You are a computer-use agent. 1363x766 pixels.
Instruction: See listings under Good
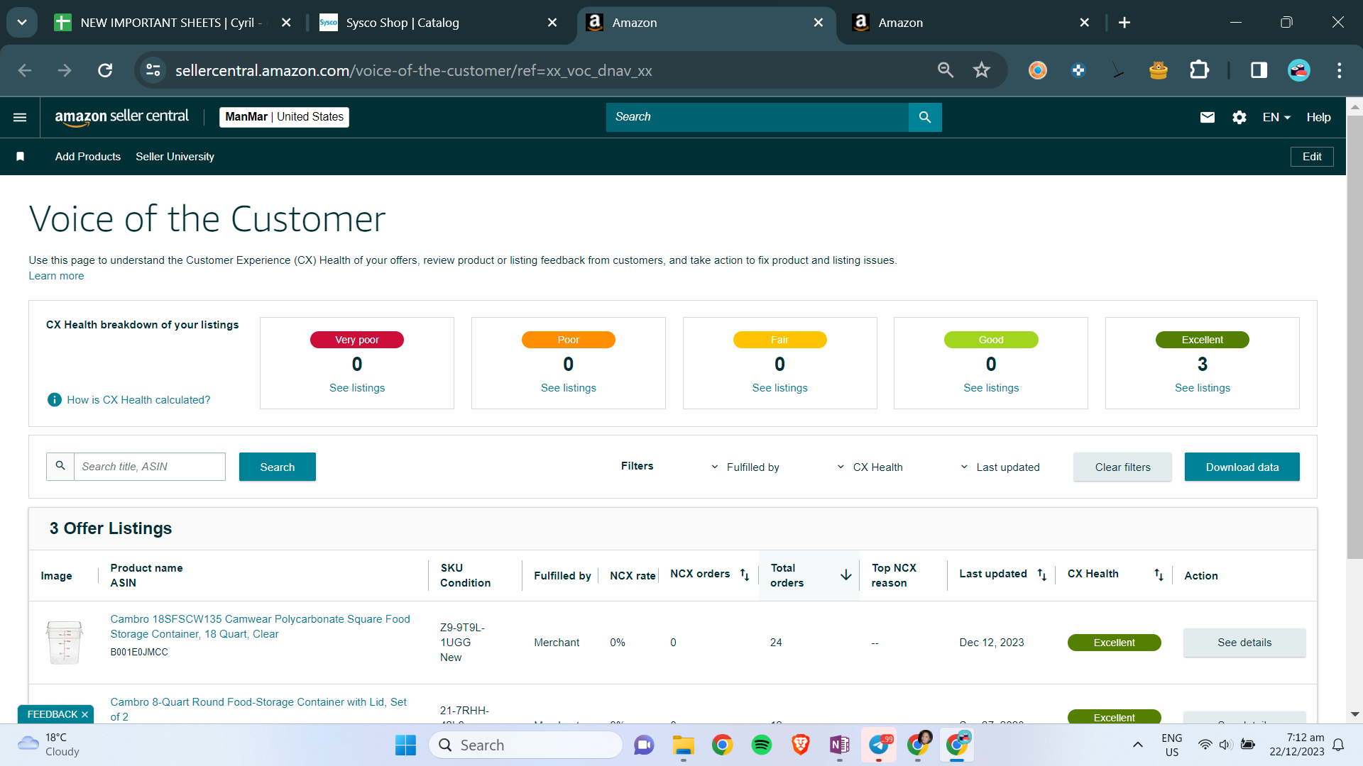(991, 388)
